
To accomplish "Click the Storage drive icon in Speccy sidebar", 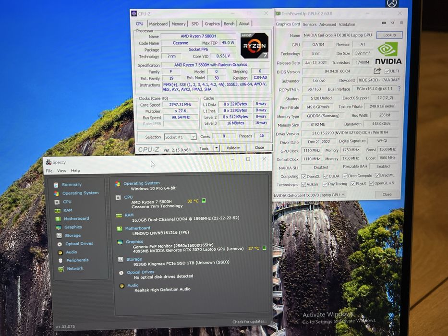I will 59,236.
